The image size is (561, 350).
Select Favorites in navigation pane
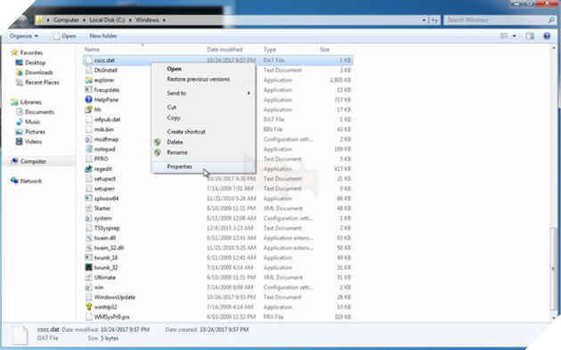coord(31,53)
